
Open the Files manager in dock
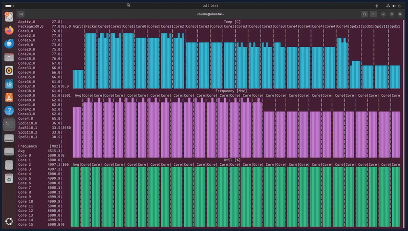pyautogui.click(x=9, y=57)
